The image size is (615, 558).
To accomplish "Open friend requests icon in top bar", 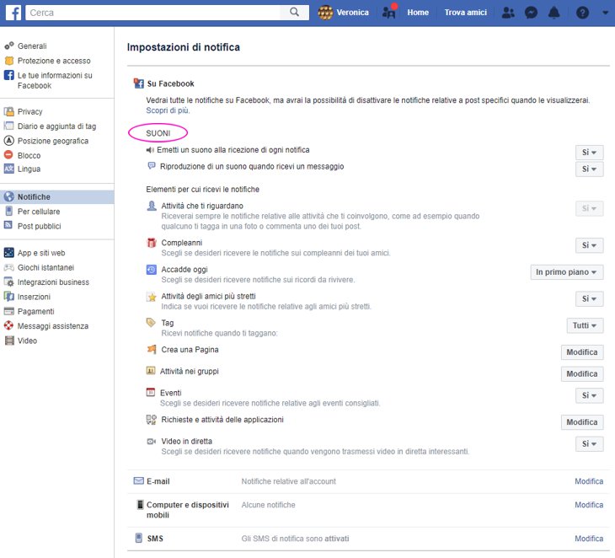I will [x=508, y=13].
